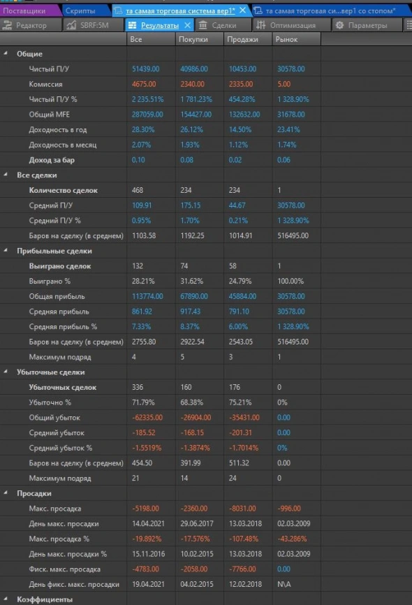Collapse the Прибыльные сделки section
The height and width of the screenshot is (605, 412).
point(6,250)
